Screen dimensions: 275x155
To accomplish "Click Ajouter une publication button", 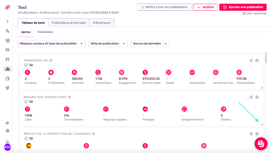I will (x=243, y=7).
